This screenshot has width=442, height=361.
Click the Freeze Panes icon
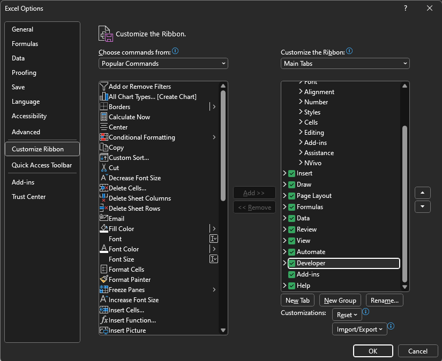click(104, 289)
